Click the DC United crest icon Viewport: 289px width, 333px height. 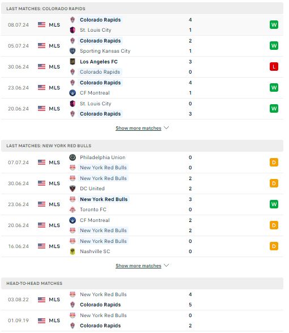(x=73, y=189)
